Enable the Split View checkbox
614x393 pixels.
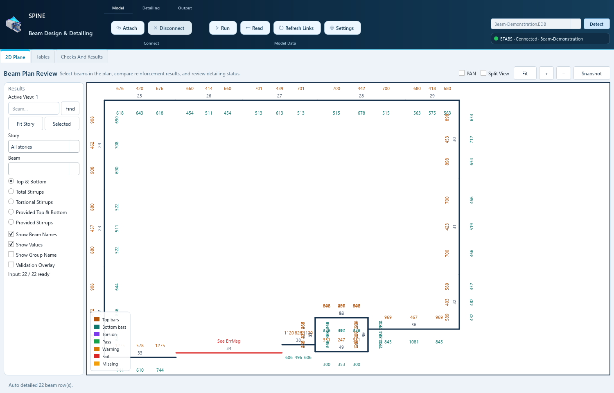point(483,73)
